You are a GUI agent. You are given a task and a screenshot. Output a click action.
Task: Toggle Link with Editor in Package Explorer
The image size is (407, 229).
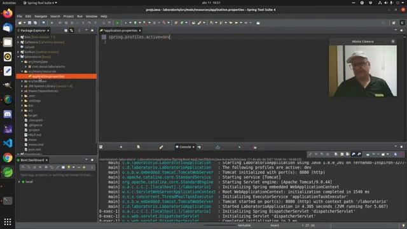pos(71,31)
